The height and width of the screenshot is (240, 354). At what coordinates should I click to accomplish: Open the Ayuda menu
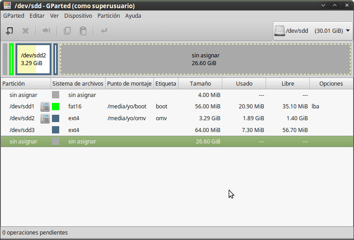click(133, 16)
